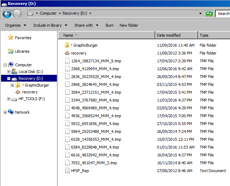Select file name 7052_401047_MVM_3.tmp
The height and width of the screenshot is (186, 230).
tap(94, 163)
